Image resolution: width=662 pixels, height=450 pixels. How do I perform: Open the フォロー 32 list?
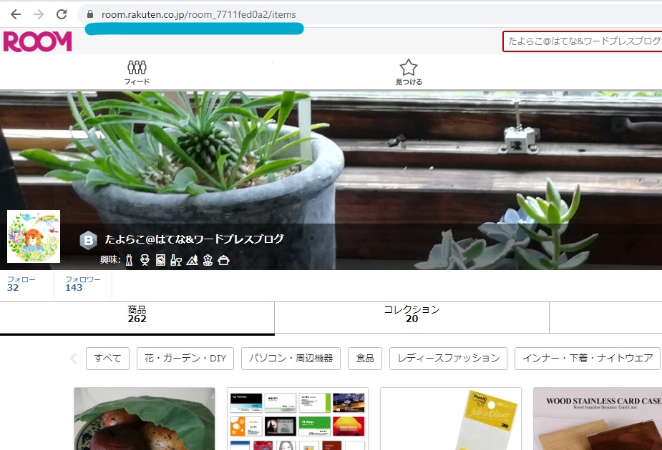(21, 284)
